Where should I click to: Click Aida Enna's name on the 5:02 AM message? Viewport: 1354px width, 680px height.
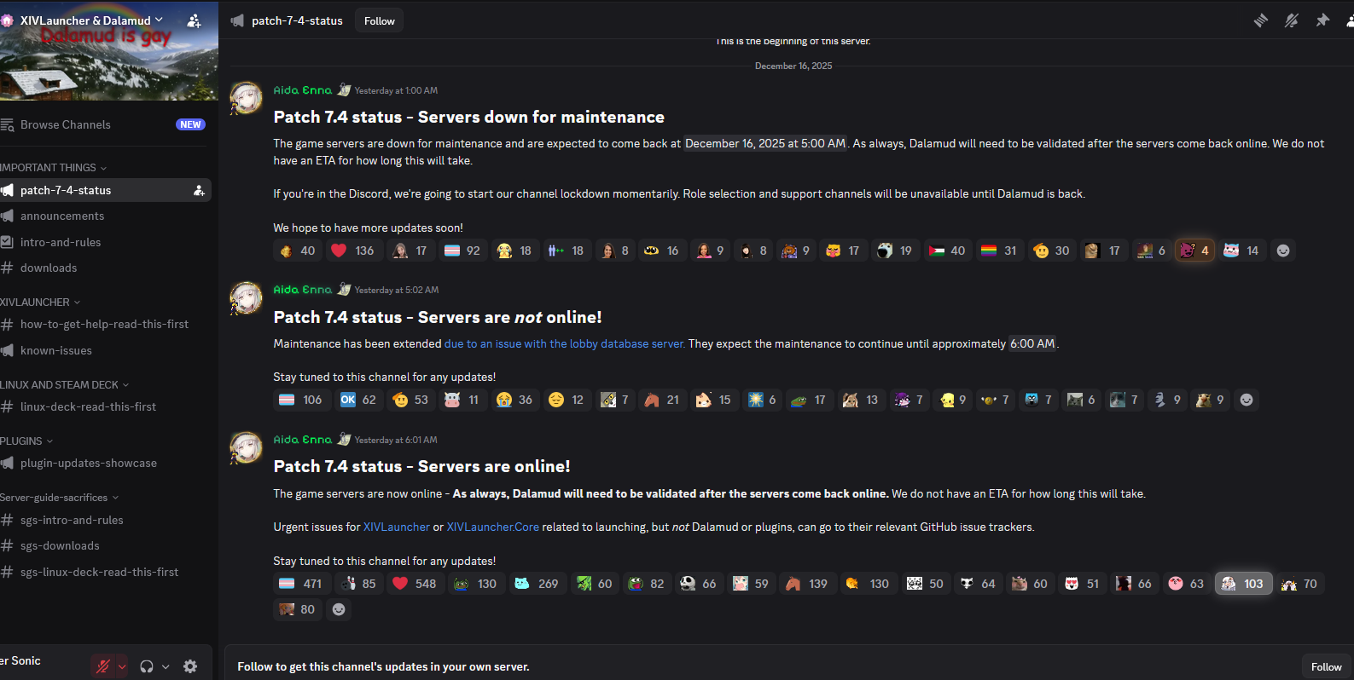click(x=303, y=290)
